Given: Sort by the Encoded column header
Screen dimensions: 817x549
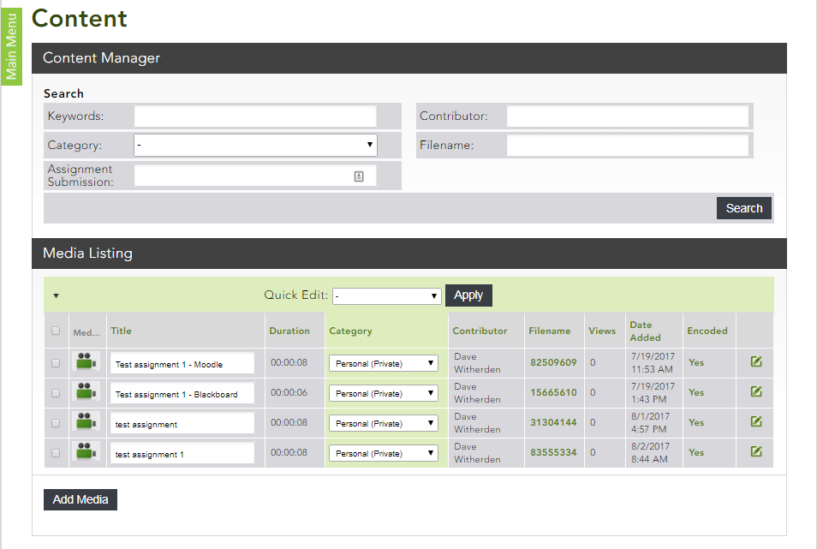Looking at the screenshot, I should click(707, 331).
